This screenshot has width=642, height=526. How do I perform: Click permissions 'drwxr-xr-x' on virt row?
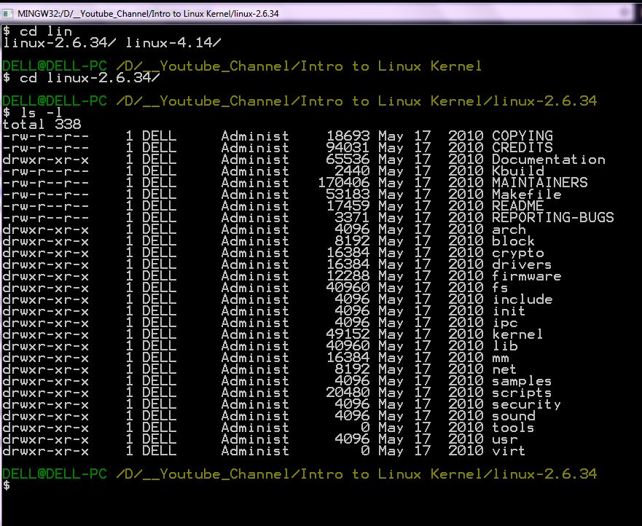coord(46,451)
